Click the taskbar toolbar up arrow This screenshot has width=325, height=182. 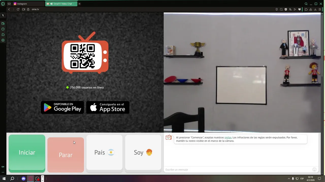pos(42,177)
